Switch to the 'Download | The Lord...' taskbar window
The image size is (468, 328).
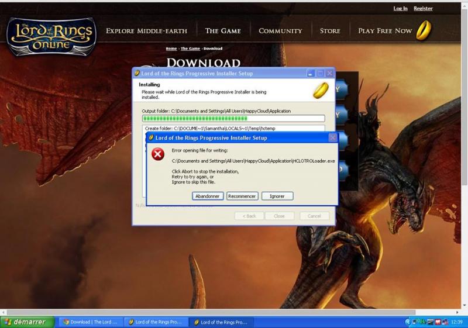[x=91, y=322]
